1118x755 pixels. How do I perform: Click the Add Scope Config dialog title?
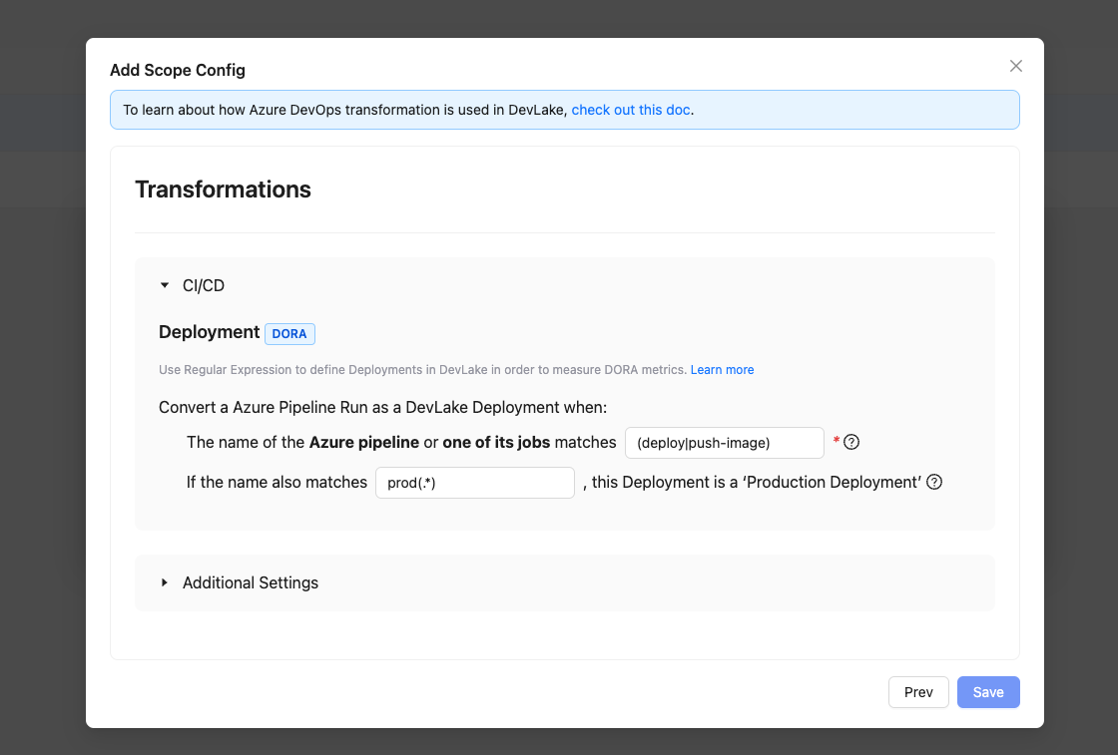pyautogui.click(x=178, y=70)
